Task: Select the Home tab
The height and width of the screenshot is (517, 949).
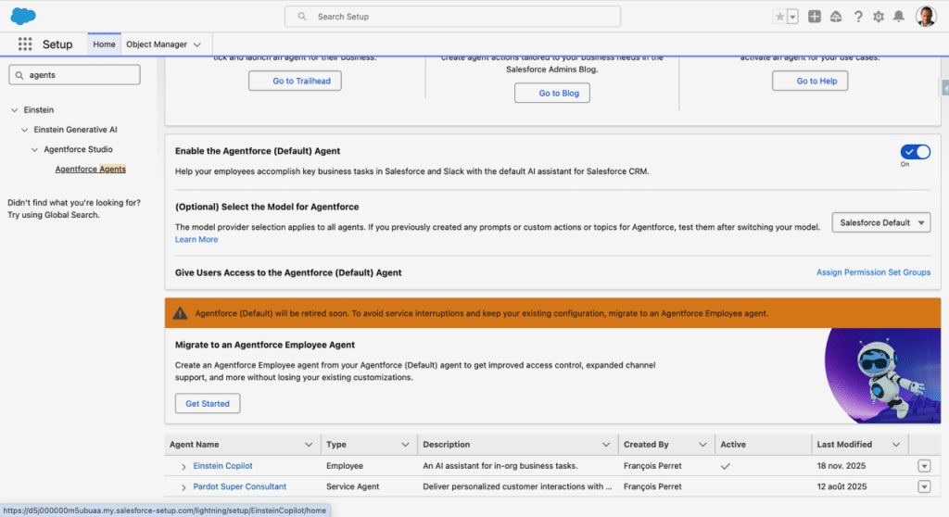Action: pyautogui.click(x=104, y=44)
